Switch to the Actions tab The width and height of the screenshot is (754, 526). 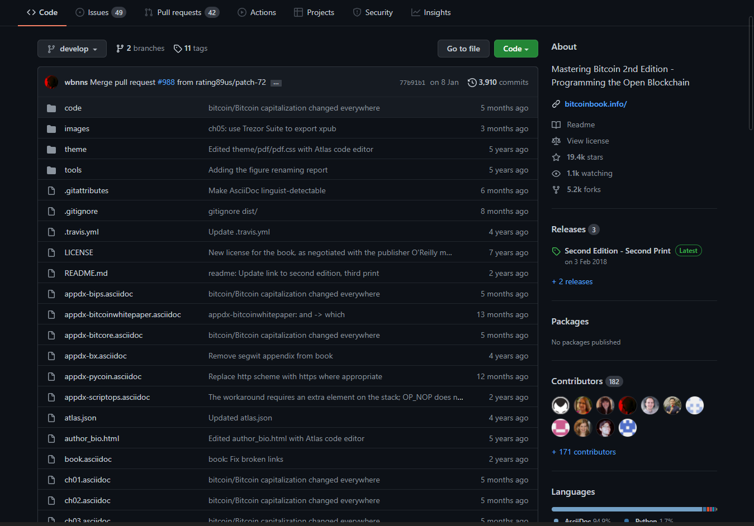(257, 12)
